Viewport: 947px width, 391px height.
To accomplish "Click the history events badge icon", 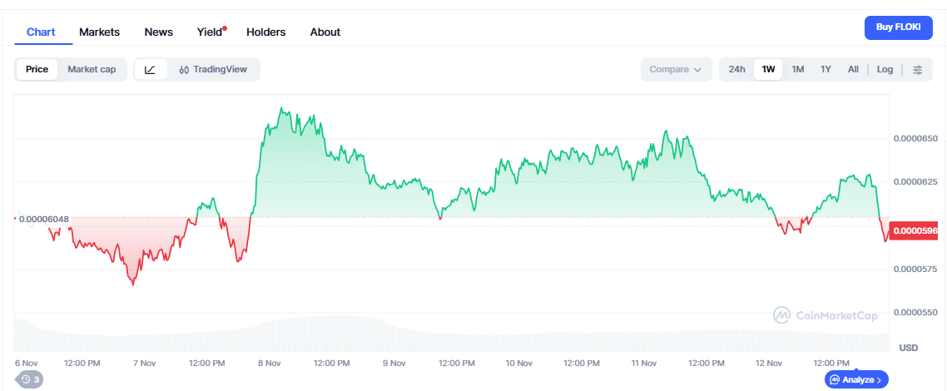I will click(30, 379).
